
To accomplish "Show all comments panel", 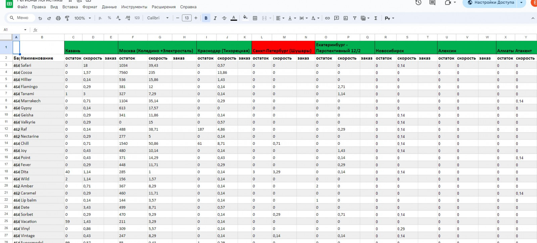I will (x=432, y=3).
